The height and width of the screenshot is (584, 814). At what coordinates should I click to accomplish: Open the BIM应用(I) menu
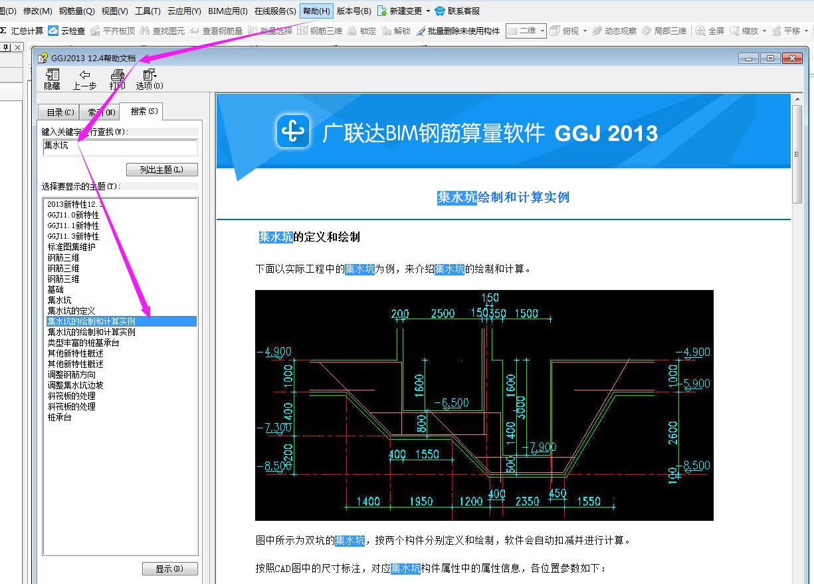click(228, 11)
